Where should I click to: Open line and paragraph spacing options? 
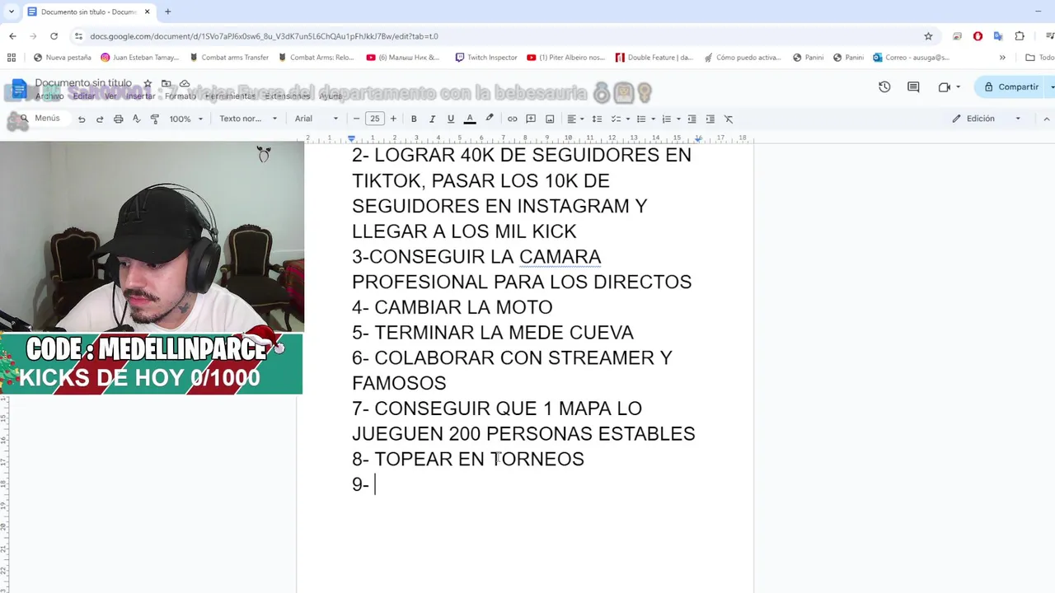coord(597,119)
